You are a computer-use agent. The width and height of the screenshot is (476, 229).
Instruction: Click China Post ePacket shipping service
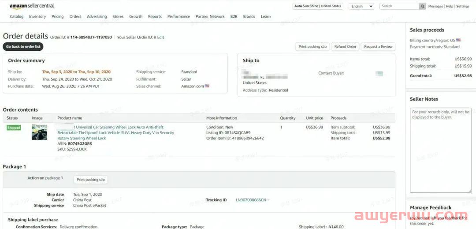89,205
